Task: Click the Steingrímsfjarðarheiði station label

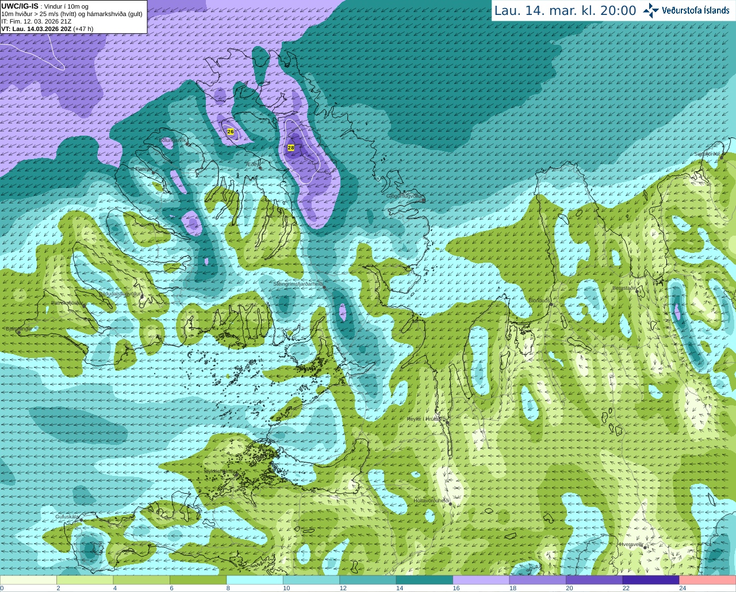Action: (x=298, y=284)
